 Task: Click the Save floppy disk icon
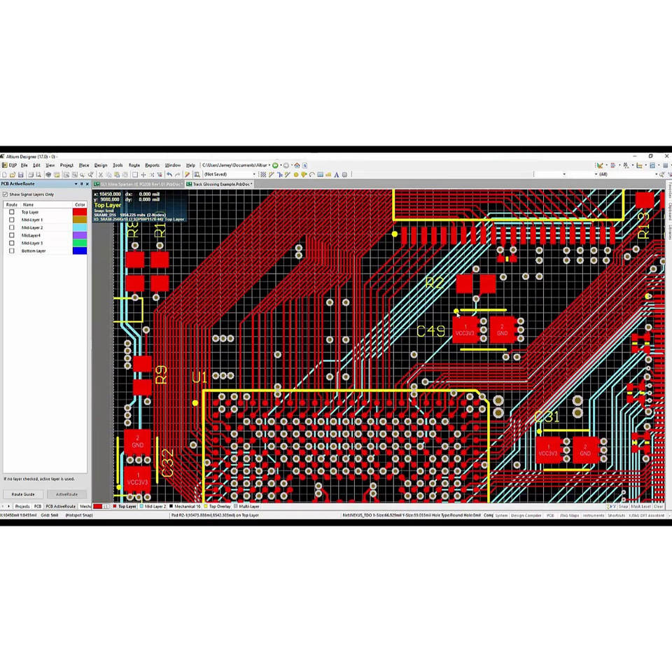click(20, 174)
